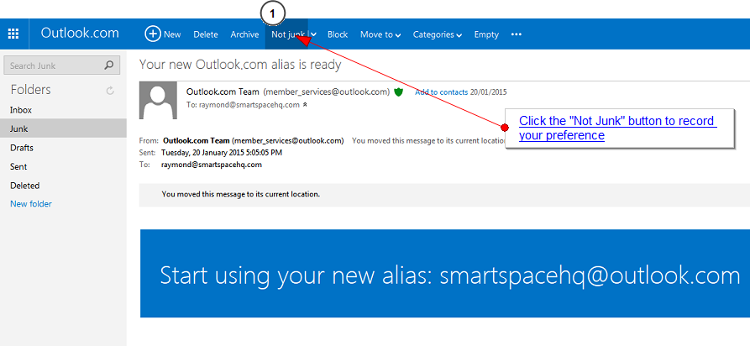Click the 'You moved this message' gray notice bar
750x346 pixels.
(x=444, y=194)
